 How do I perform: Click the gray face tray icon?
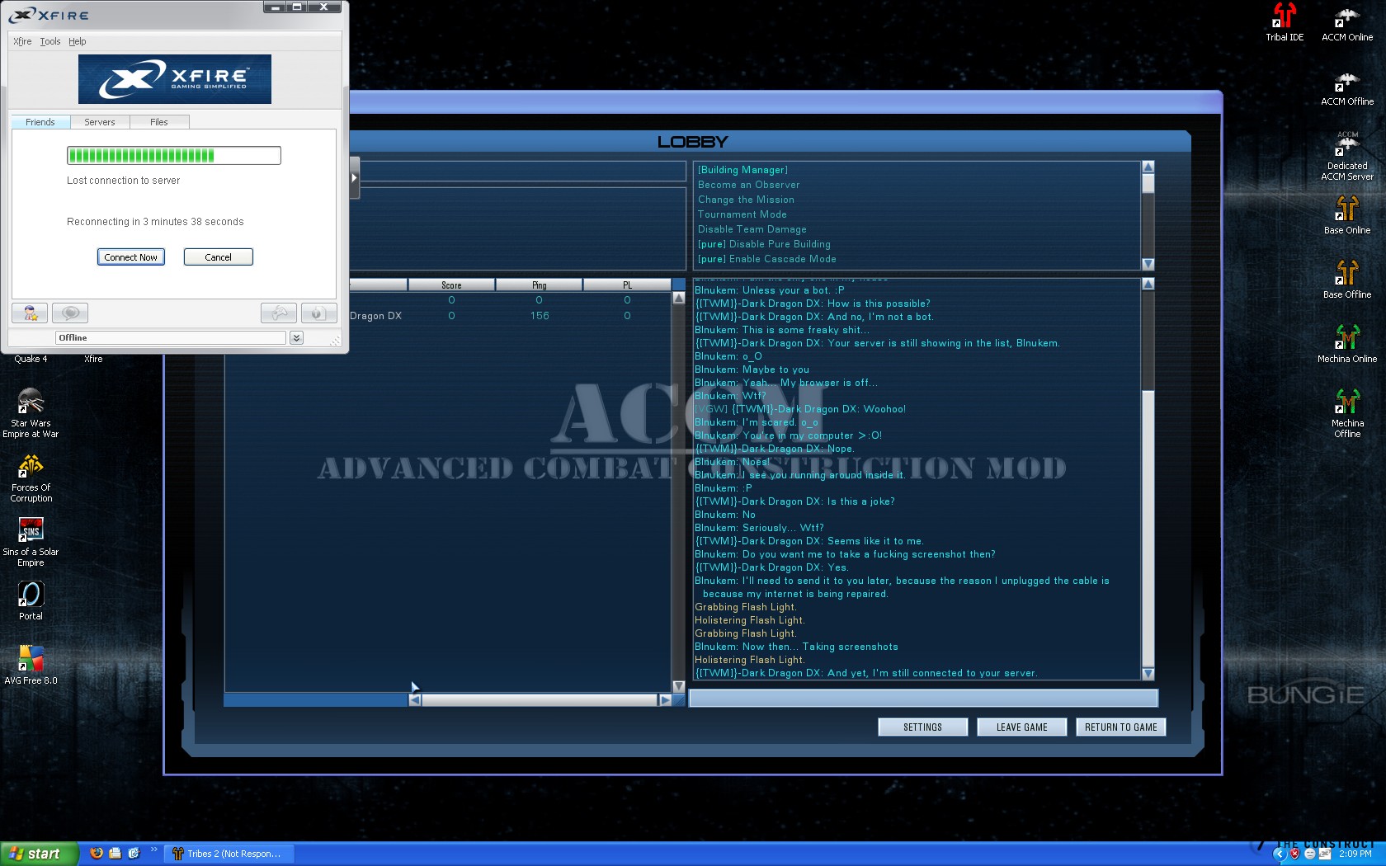1309,854
